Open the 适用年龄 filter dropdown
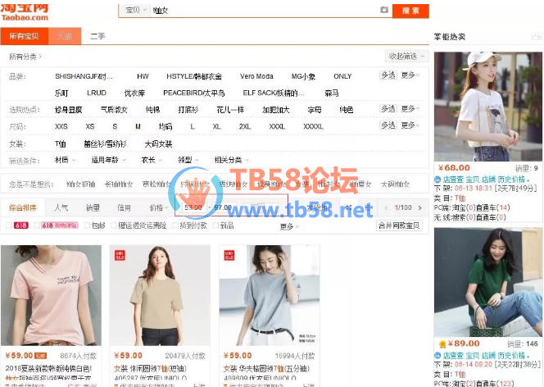Image resolution: width=544 pixels, height=387 pixels. click(107, 160)
